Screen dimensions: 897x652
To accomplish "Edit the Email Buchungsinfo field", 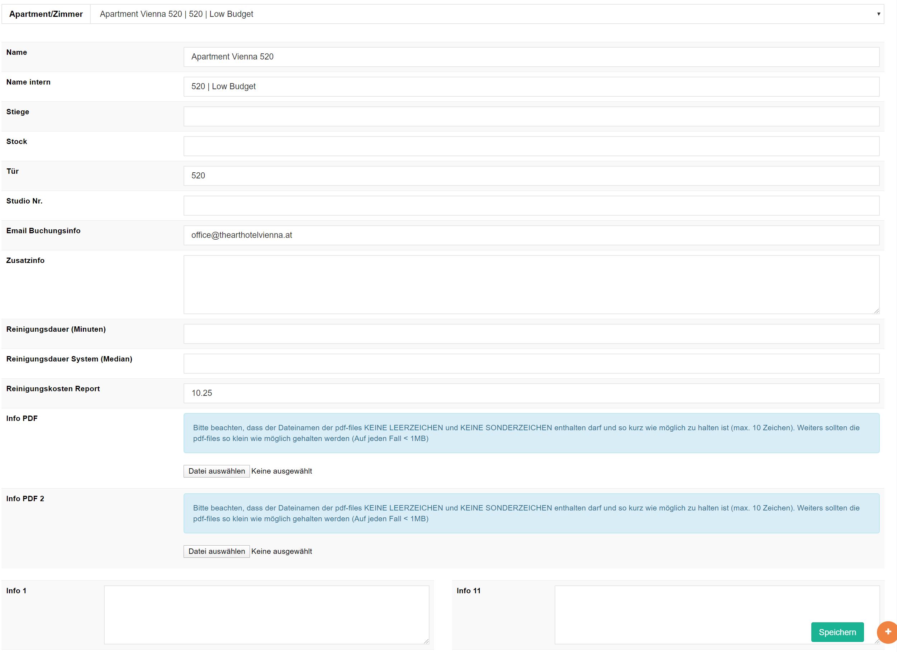I will (531, 235).
